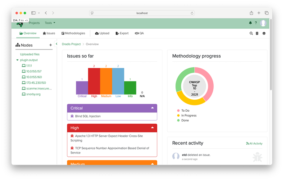Collapse the plugin.output tree node
This screenshot has height=180, width=284.
(17, 60)
